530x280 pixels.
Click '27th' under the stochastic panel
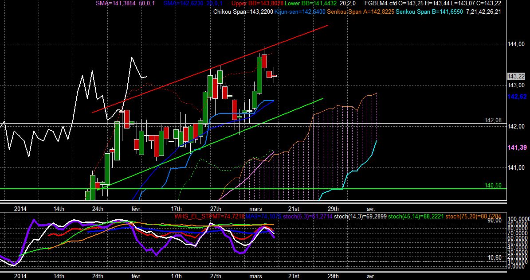[216, 276]
